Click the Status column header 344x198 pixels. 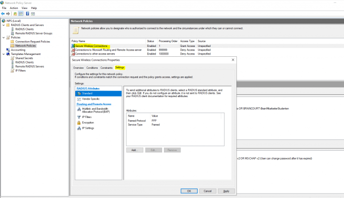[151, 41]
